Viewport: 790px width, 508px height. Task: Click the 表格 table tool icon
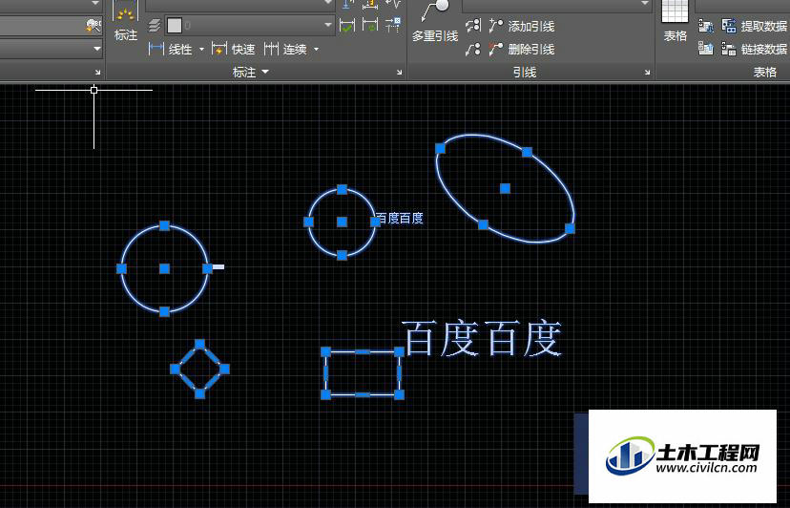(x=676, y=21)
